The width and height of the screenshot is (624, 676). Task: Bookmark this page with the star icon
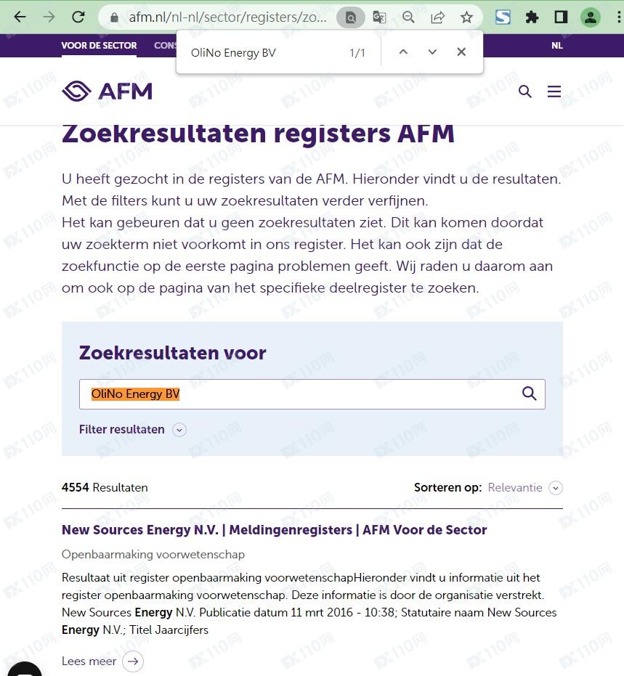[466, 17]
